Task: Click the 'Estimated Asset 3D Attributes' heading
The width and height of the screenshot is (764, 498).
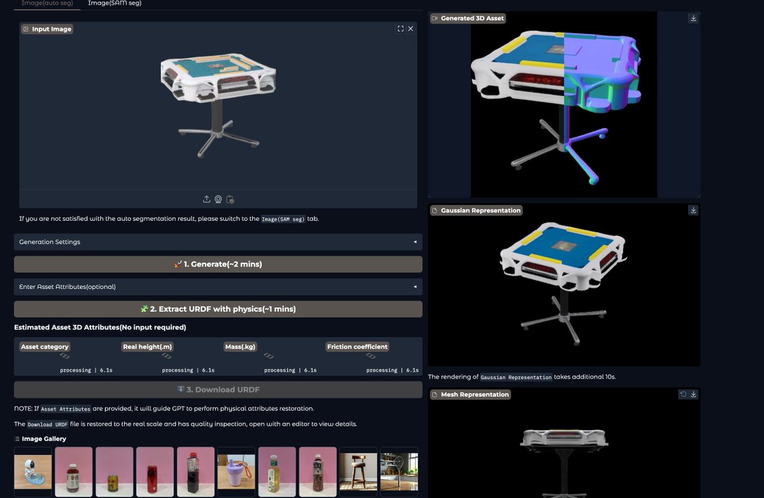Action: [100, 328]
